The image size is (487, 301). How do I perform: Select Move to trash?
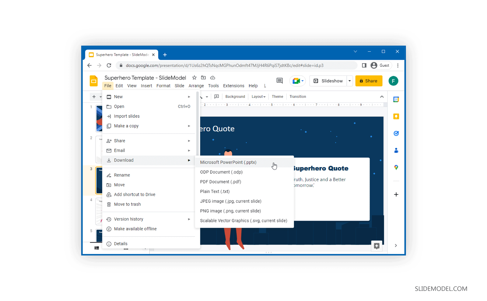149,204
